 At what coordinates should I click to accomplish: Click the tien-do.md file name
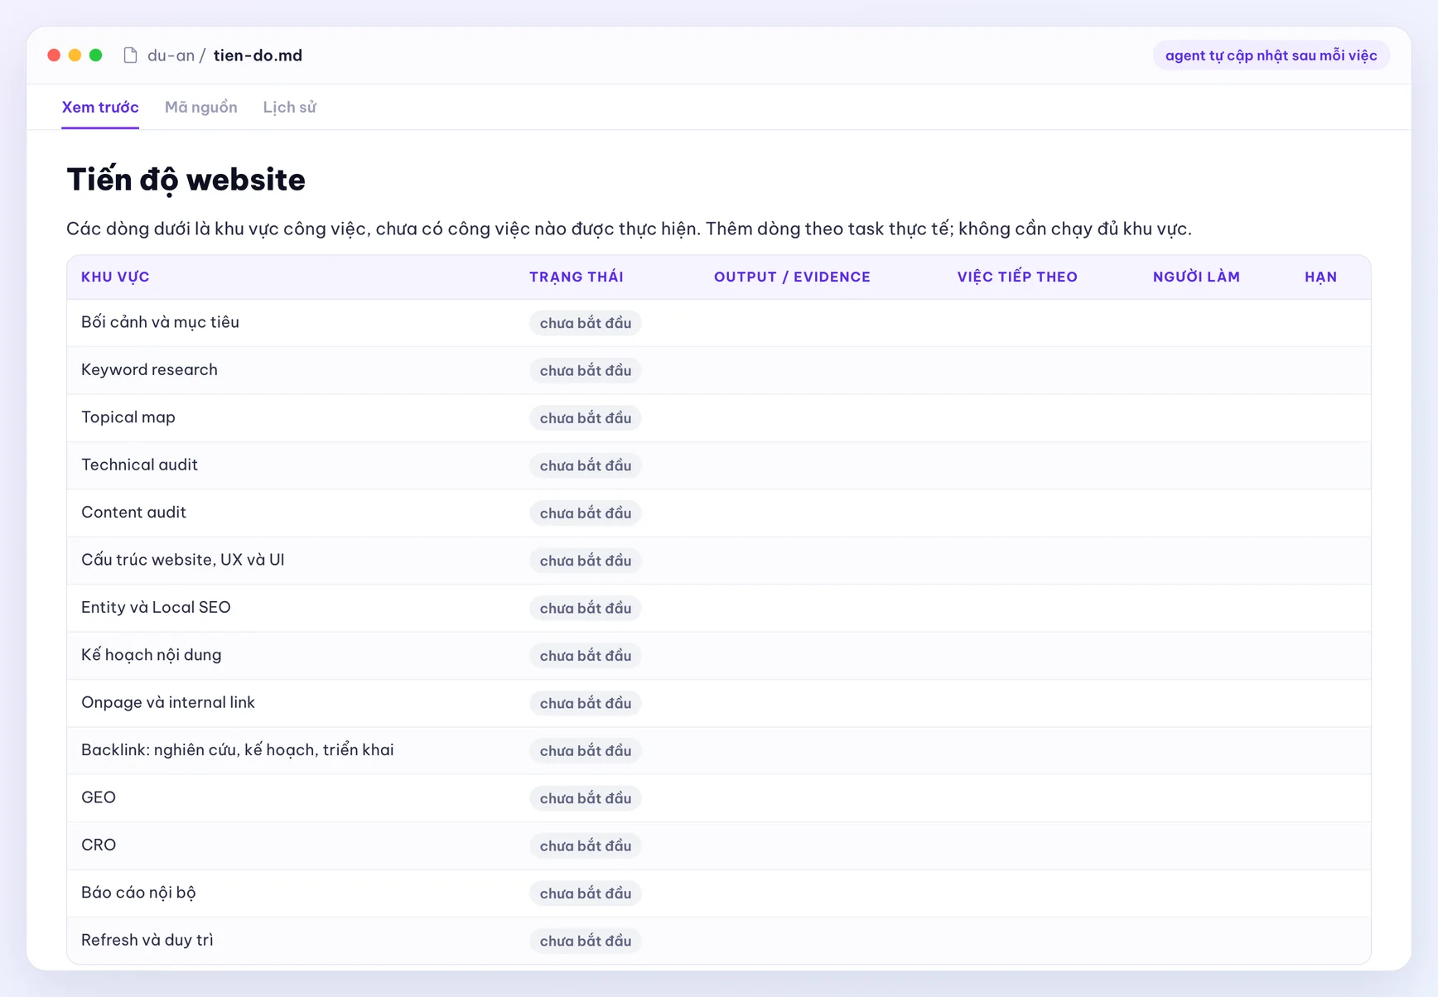pyautogui.click(x=258, y=55)
